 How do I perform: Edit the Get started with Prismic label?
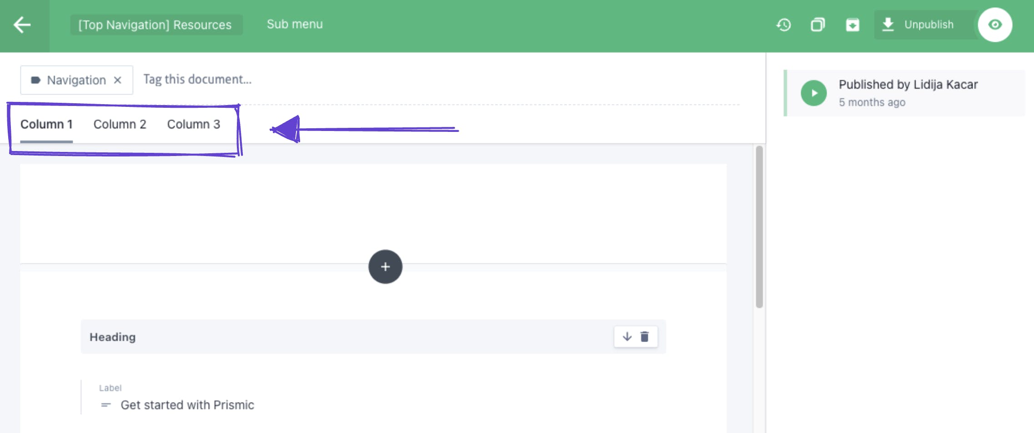click(187, 405)
